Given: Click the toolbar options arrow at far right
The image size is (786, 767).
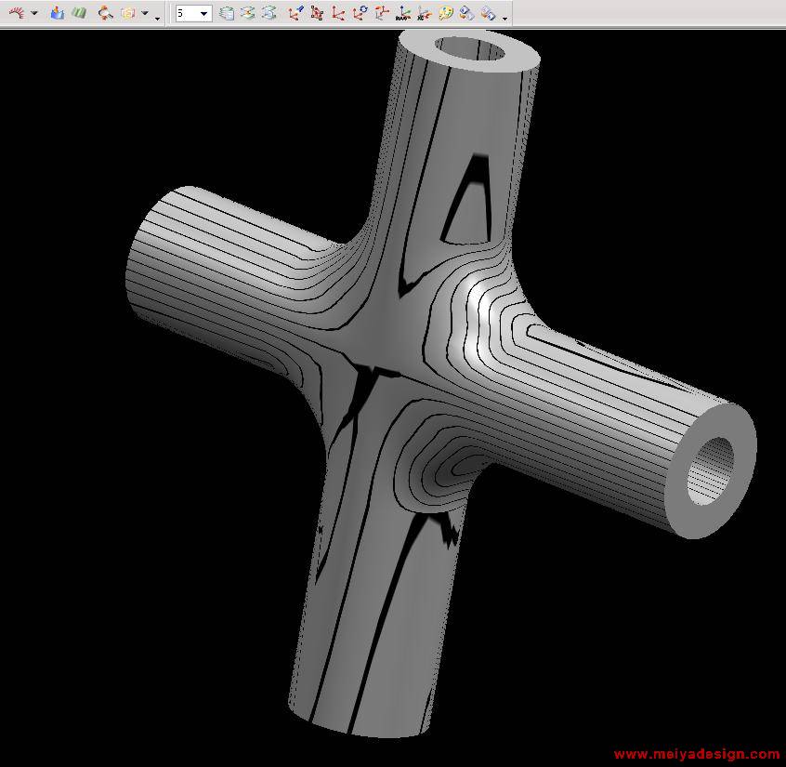Looking at the screenshot, I should click(504, 17).
